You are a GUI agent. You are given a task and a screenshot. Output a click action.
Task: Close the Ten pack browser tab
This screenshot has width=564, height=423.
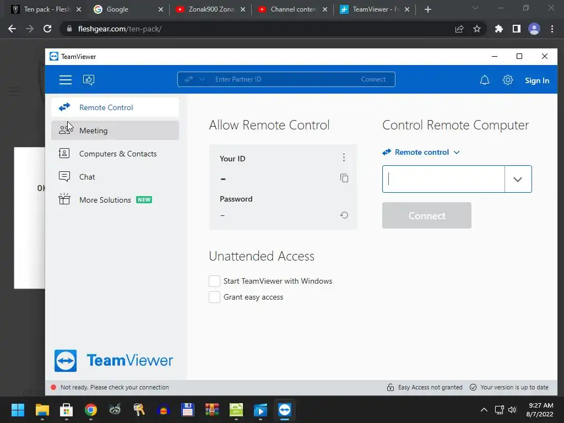point(79,9)
